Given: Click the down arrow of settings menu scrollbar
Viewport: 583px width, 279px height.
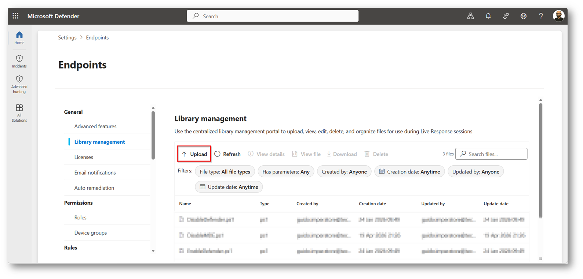Looking at the screenshot, I should [x=153, y=251].
